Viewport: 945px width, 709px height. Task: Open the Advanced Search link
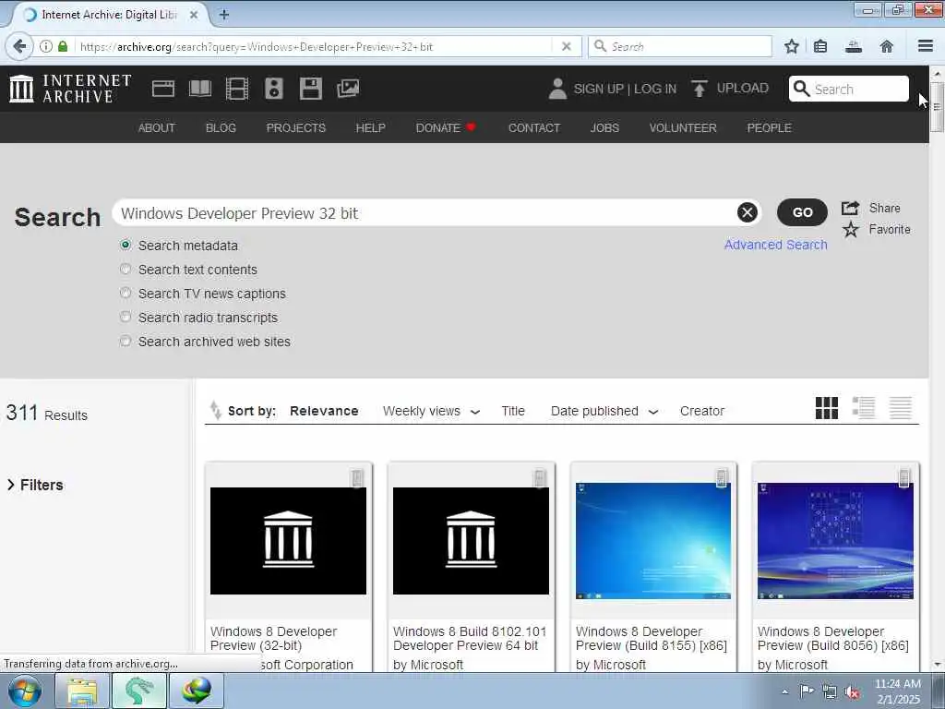(x=775, y=245)
